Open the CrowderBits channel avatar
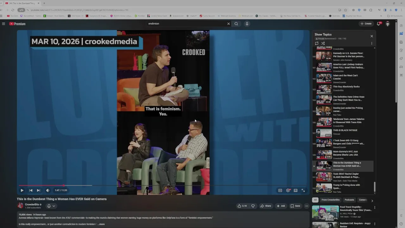 (x=20, y=206)
